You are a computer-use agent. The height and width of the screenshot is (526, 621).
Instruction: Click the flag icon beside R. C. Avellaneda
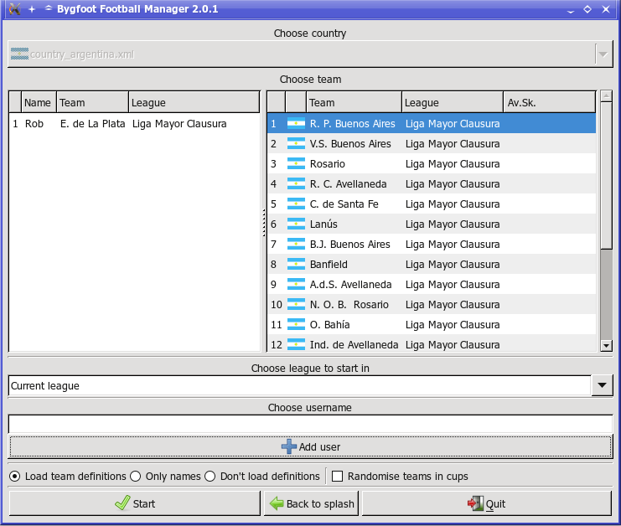296,184
